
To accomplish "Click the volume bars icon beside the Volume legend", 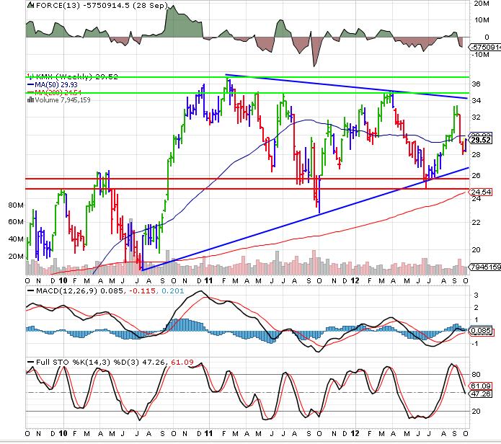I will coord(31,99).
